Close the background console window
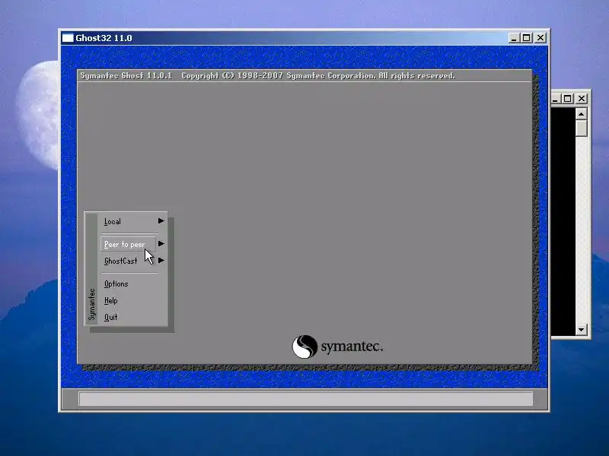609x456 pixels. (582, 99)
